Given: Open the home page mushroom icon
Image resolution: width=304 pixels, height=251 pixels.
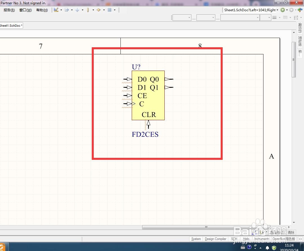Looking at the screenshot, I should [300, 10].
